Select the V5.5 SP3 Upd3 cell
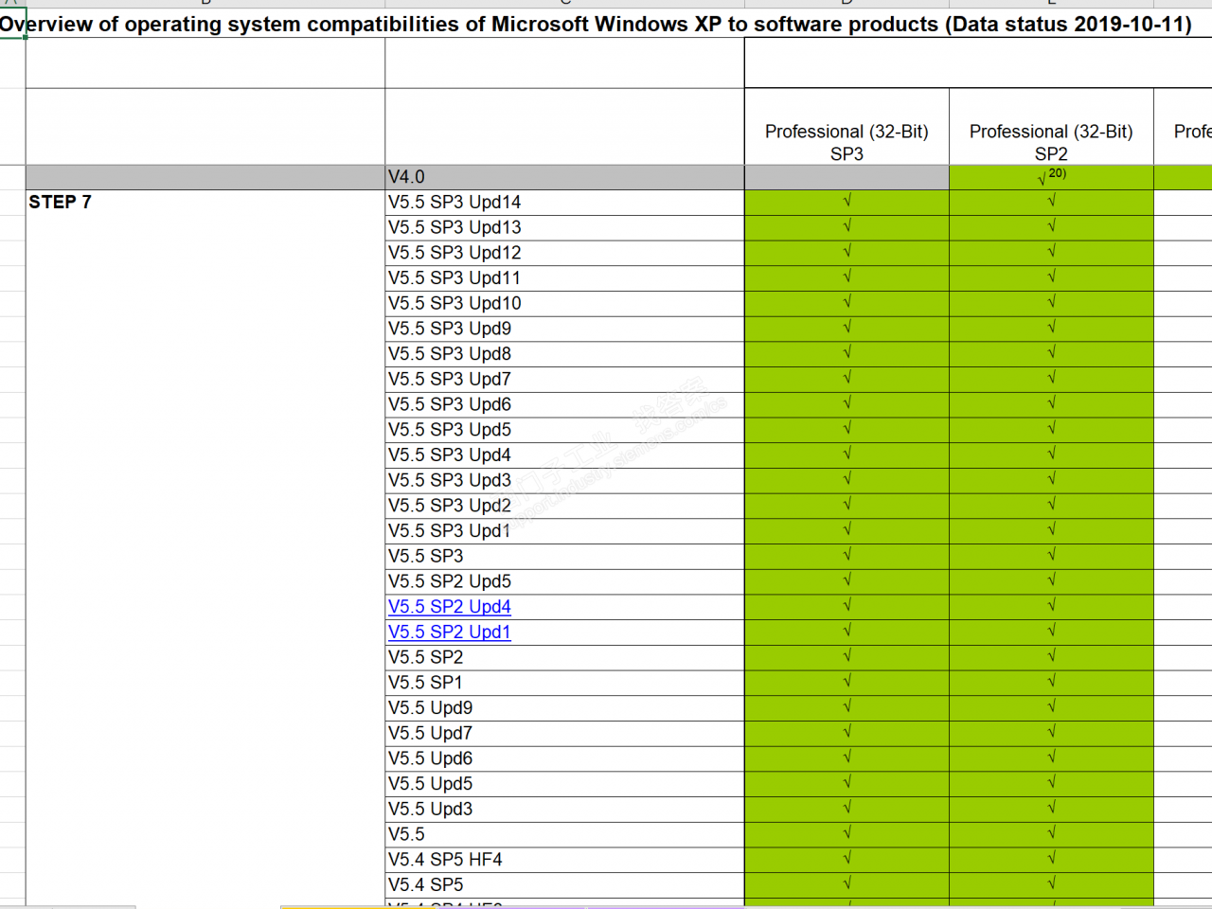1212x909 pixels. pyautogui.click(x=564, y=481)
